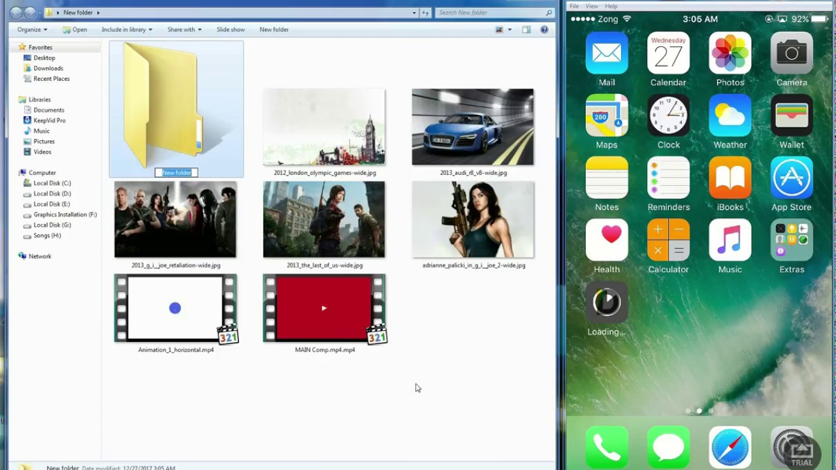Open the Clock app
836x470 pixels.
point(668,115)
